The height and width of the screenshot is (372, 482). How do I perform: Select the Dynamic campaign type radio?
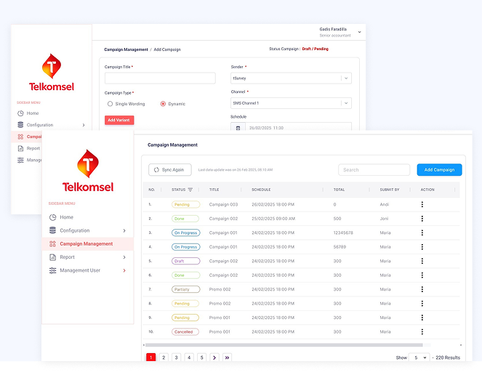point(163,104)
